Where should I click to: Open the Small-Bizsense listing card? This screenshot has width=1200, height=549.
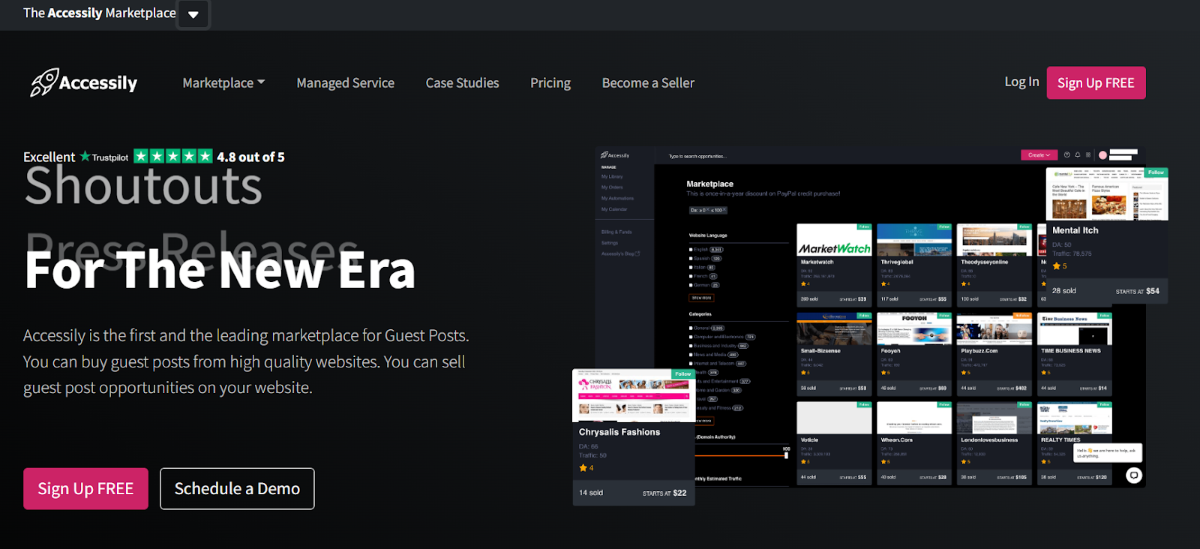(x=834, y=354)
